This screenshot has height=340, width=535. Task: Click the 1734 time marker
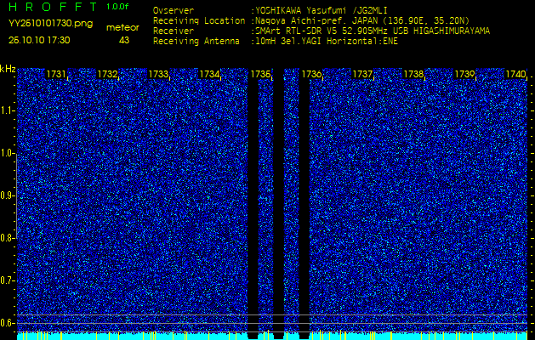pyautogui.click(x=209, y=74)
